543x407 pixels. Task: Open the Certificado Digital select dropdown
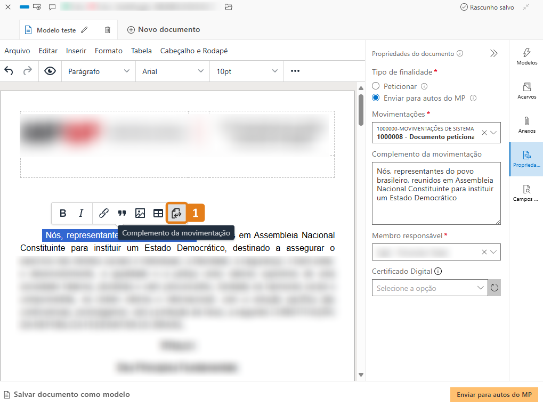click(x=429, y=288)
